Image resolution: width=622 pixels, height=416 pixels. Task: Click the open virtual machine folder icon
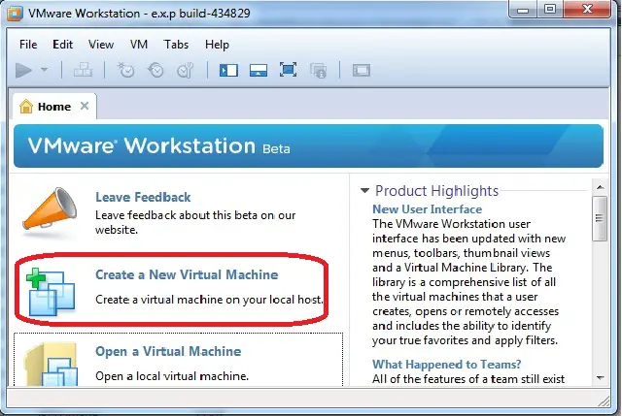[x=51, y=365]
